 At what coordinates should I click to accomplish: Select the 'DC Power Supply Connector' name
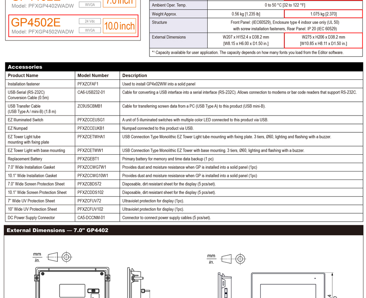point(31,218)
